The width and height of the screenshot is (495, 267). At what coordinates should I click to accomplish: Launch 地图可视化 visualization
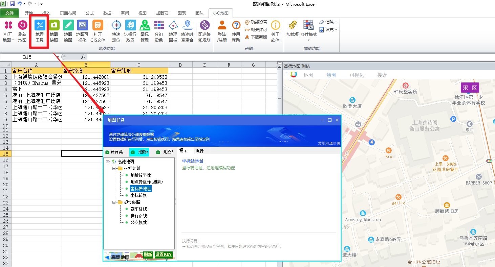pyautogui.click(x=82, y=25)
